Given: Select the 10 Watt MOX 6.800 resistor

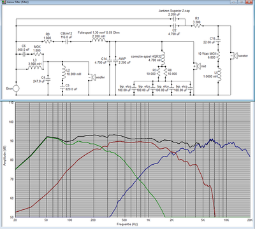Looking at the screenshot, I should [x=218, y=56].
